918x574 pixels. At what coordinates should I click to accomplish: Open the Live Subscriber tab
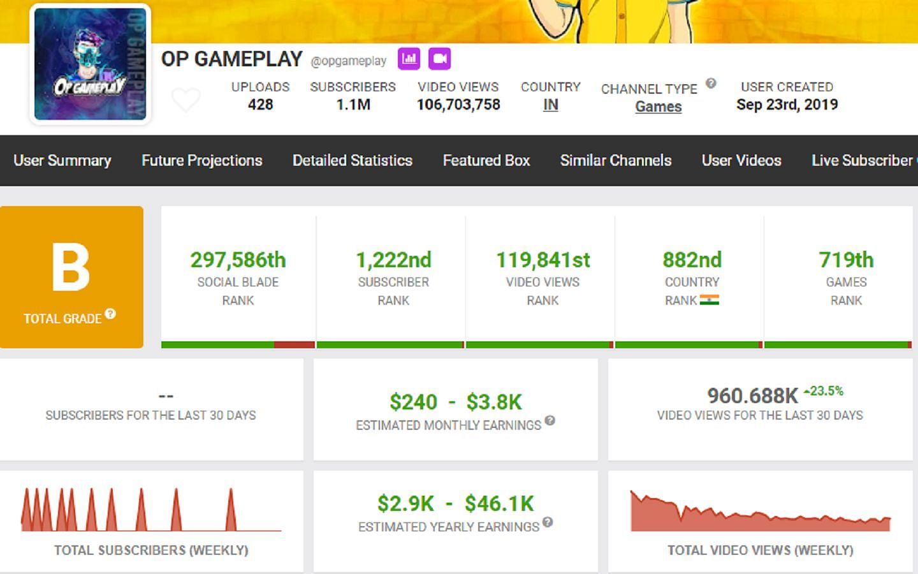(x=864, y=160)
